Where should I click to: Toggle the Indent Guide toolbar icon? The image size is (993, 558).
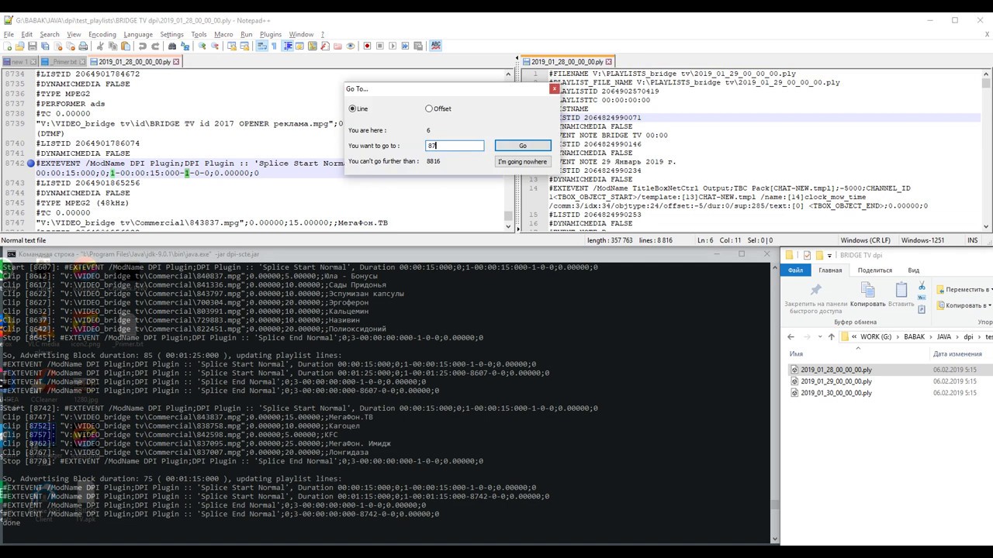(289, 46)
